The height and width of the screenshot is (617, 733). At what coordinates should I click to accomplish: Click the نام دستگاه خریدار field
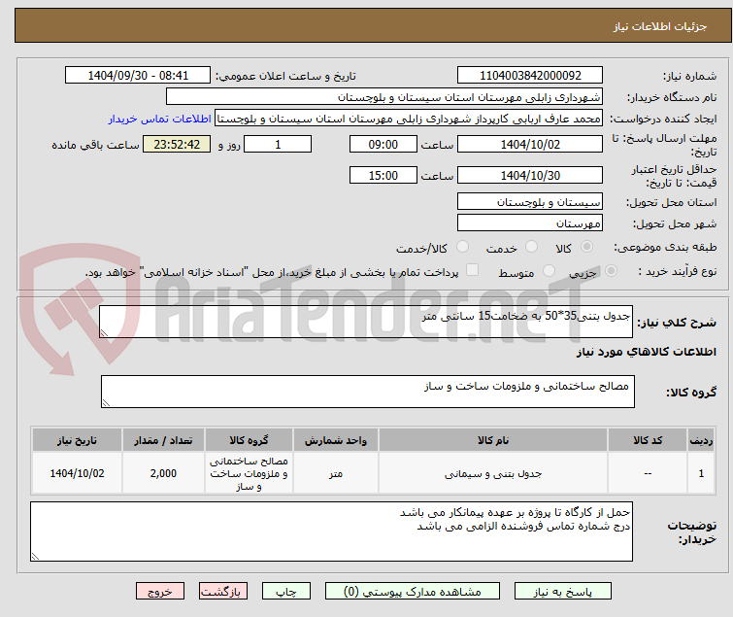point(384,97)
